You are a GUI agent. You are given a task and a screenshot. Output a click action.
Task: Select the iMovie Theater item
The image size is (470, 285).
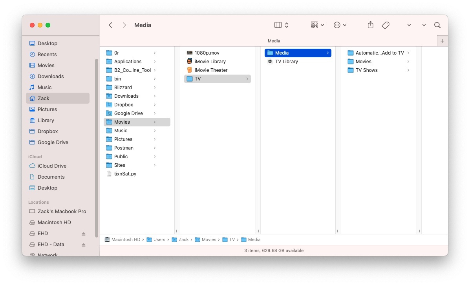point(217,70)
